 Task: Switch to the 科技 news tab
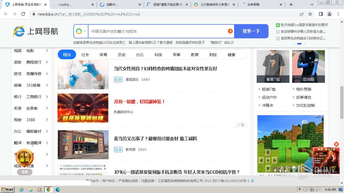(158, 54)
